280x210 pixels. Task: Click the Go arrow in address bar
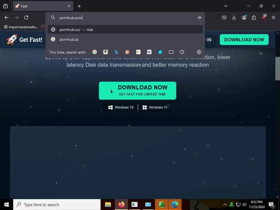pos(199,17)
